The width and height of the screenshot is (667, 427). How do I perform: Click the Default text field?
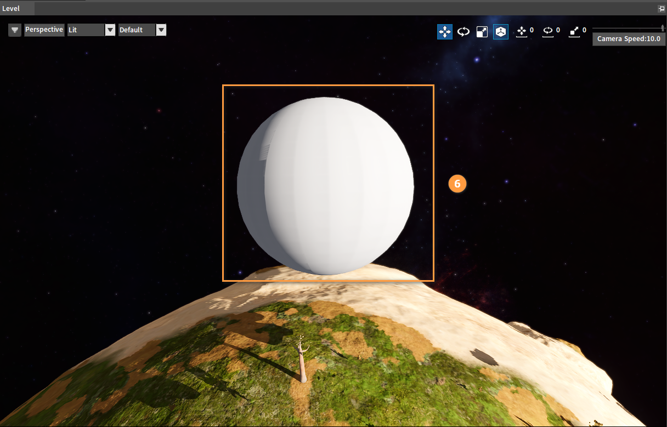coord(137,30)
